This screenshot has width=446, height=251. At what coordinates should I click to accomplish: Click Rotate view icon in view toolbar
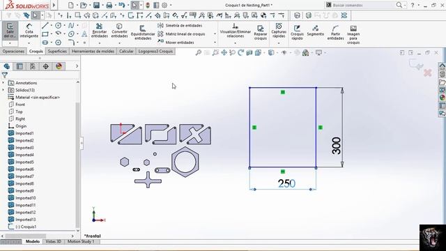(241, 53)
